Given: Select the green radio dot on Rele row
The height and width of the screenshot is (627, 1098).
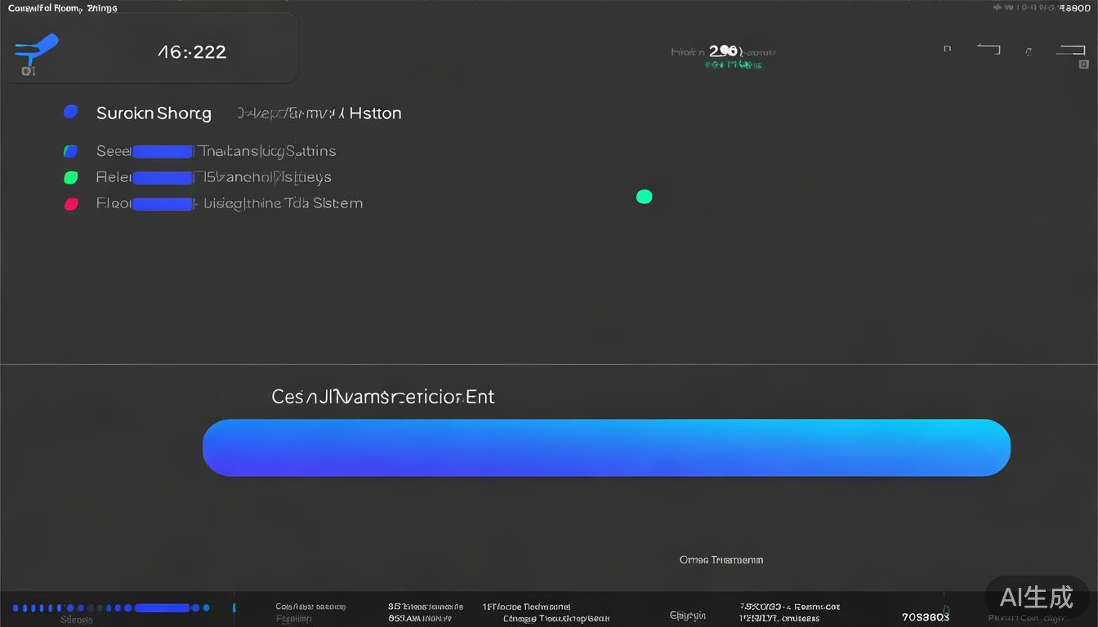Looking at the screenshot, I should coord(71,177).
